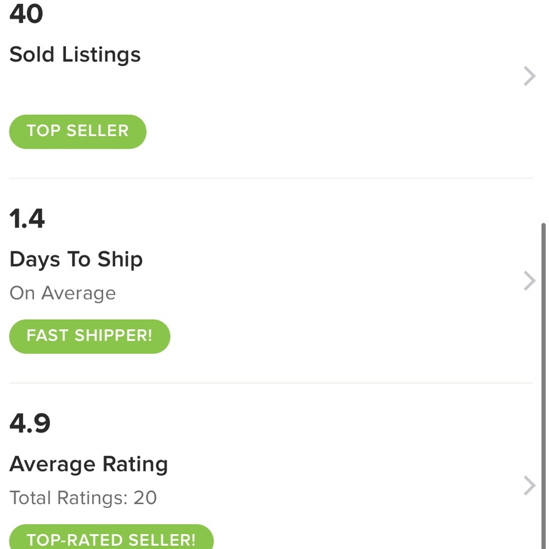The width and height of the screenshot is (549, 549).
Task: Tap the FAST SHIPPER! badge
Action: tap(89, 336)
